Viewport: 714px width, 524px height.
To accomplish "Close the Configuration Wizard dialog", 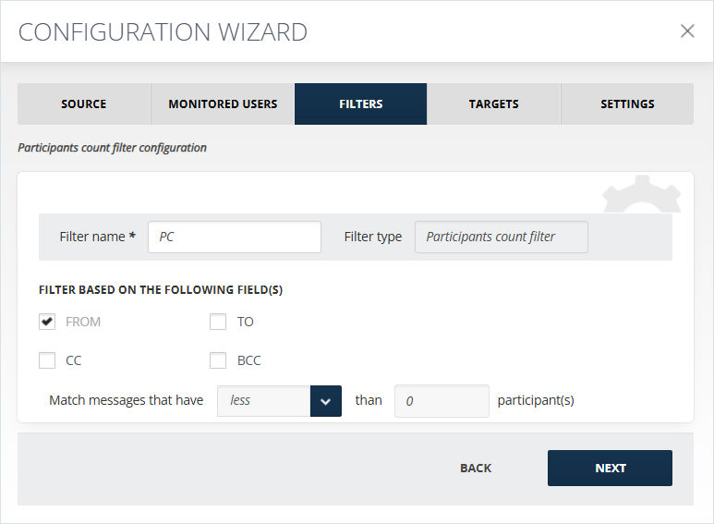I will [x=687, y=31].
